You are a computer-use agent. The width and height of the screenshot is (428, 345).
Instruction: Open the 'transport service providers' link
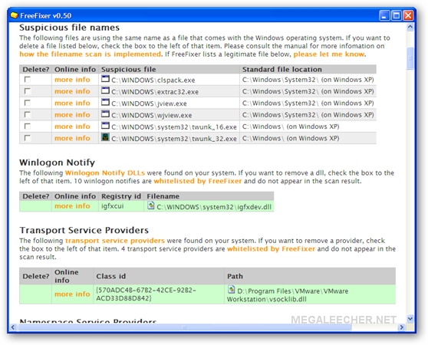click(115, 241)
